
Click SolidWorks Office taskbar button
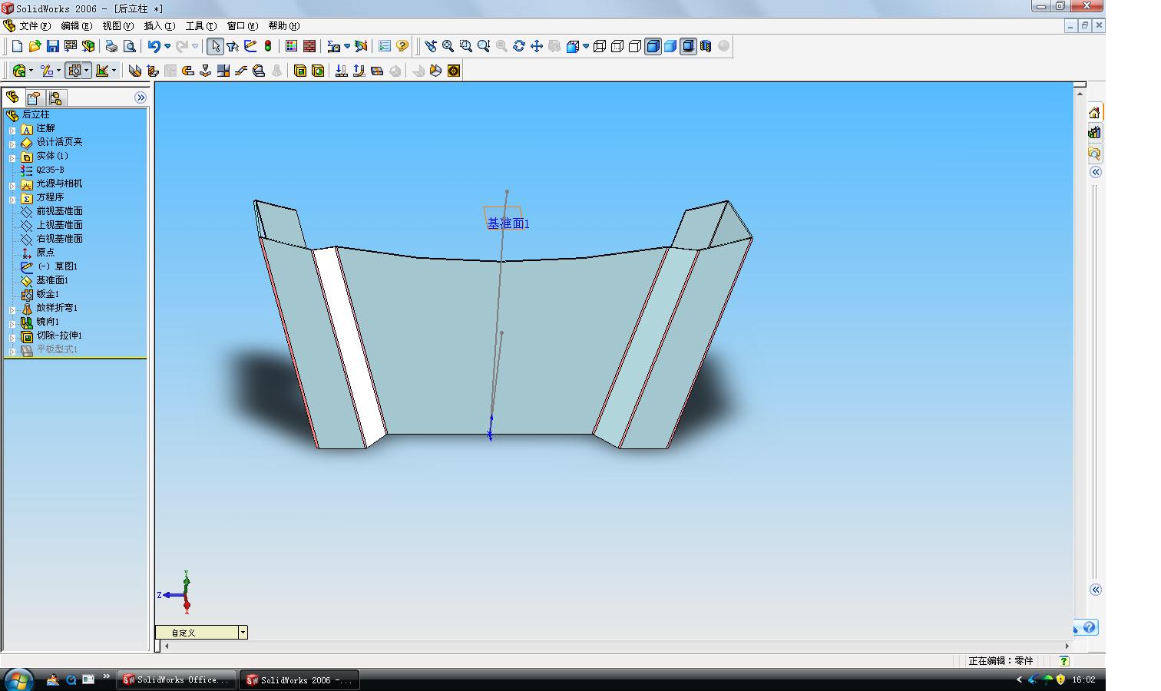pyautogui.click(x=176, y=679)
